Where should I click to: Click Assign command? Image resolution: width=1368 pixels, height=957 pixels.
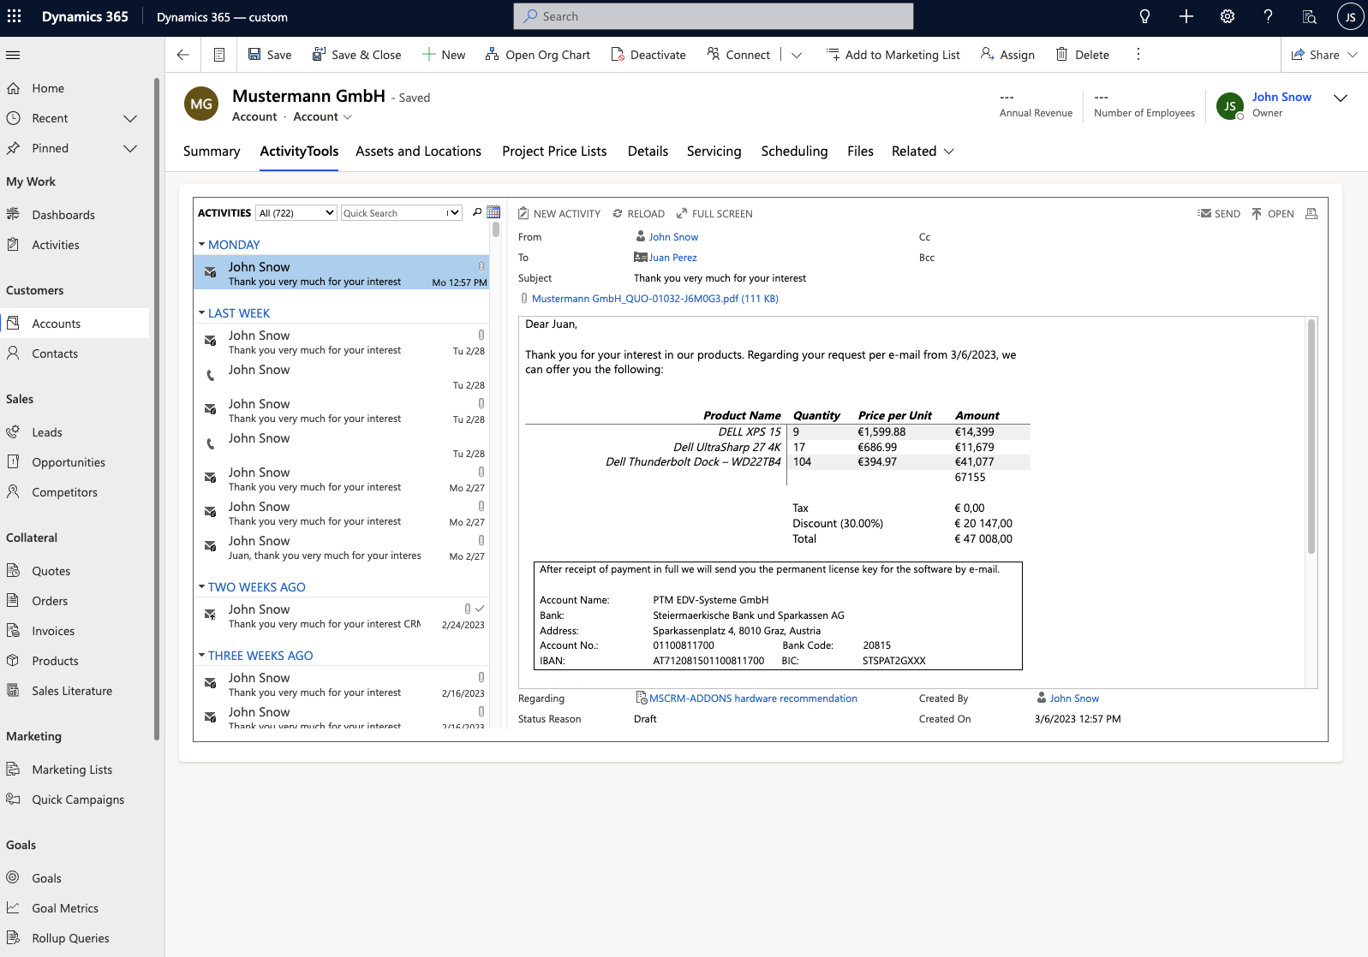click(1007, 55)
